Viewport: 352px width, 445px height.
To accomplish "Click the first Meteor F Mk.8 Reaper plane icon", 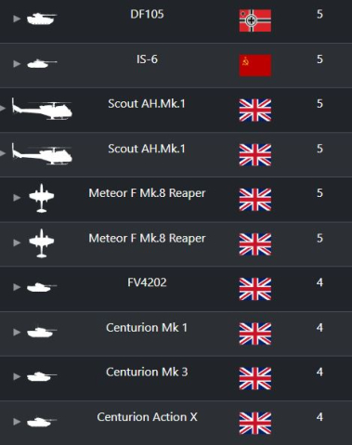I will (x=42, y=198).
